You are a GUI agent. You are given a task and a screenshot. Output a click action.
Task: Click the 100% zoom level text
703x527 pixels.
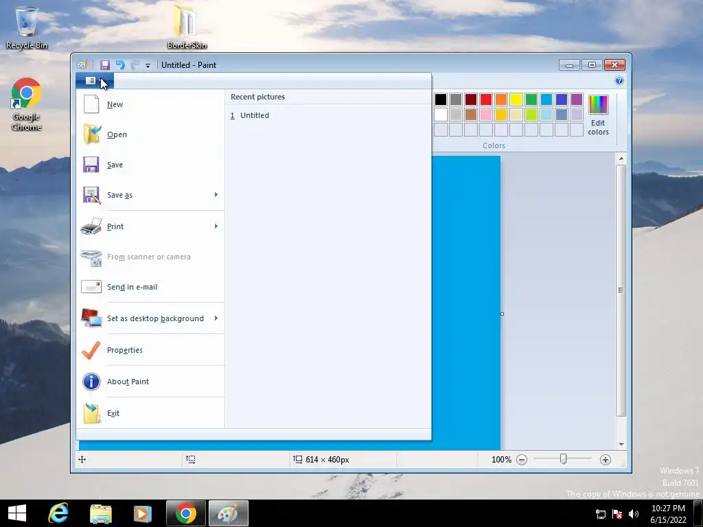(501, 459)
